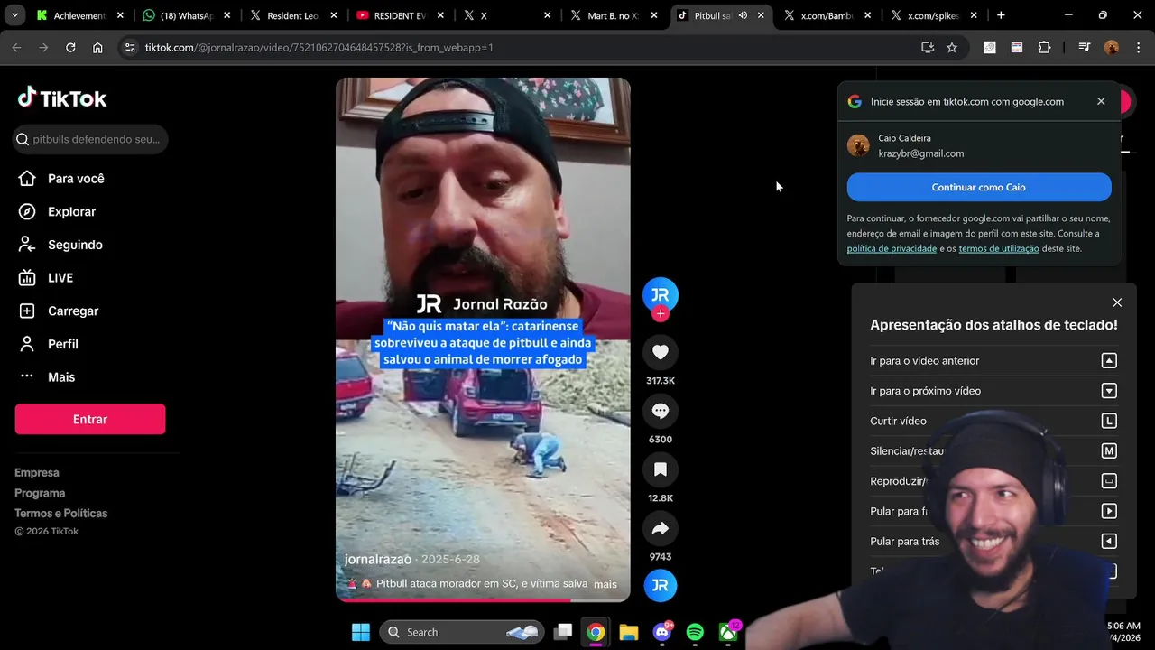Share the video with the arrow icon

pyautogui.click(x=661, y=528)
